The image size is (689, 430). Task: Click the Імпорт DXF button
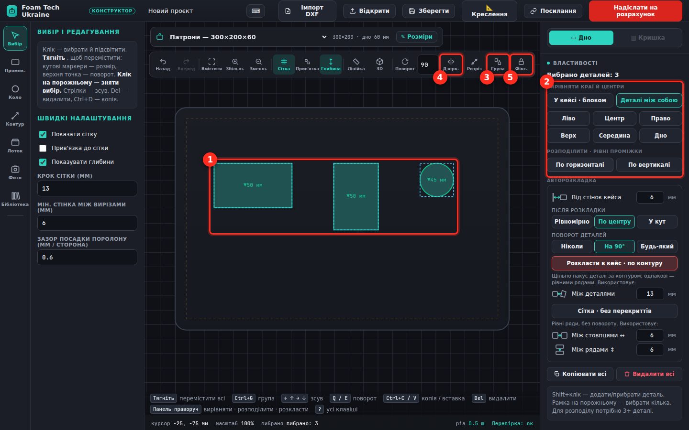pyautogui.click(x=307, y=11)
